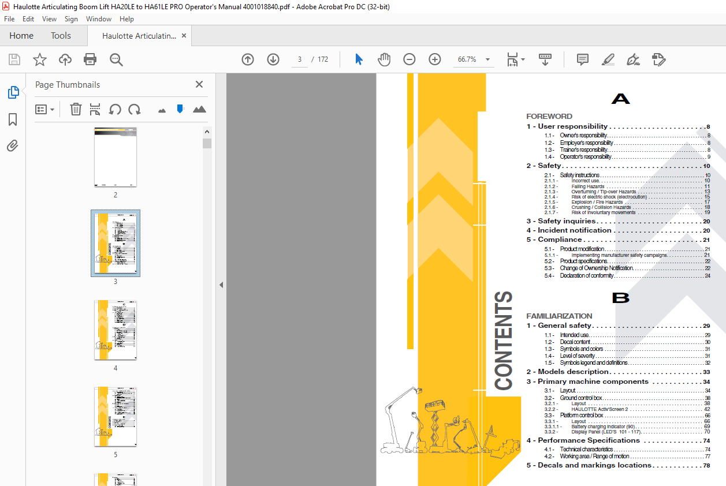Screen dimensions: 726x486
Task: Go to next page arrow
Action: pyautogui.click(x=273, y=59)
